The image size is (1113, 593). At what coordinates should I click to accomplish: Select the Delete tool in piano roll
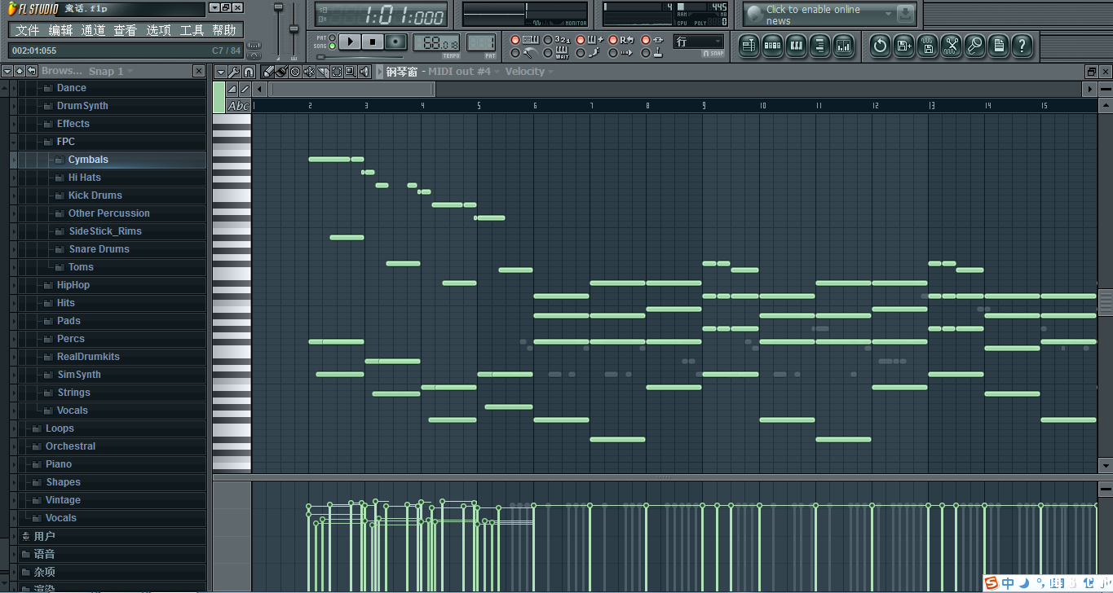(x=295, y=72)
